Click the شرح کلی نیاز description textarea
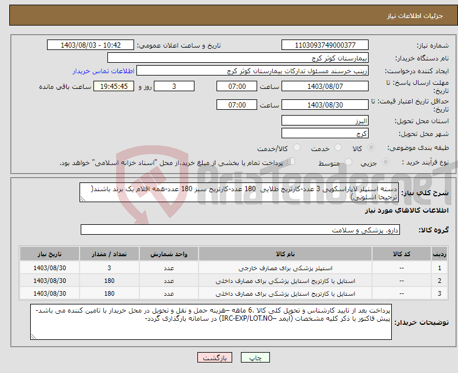This screenshot has width=458, height=373. click(239, 192)
